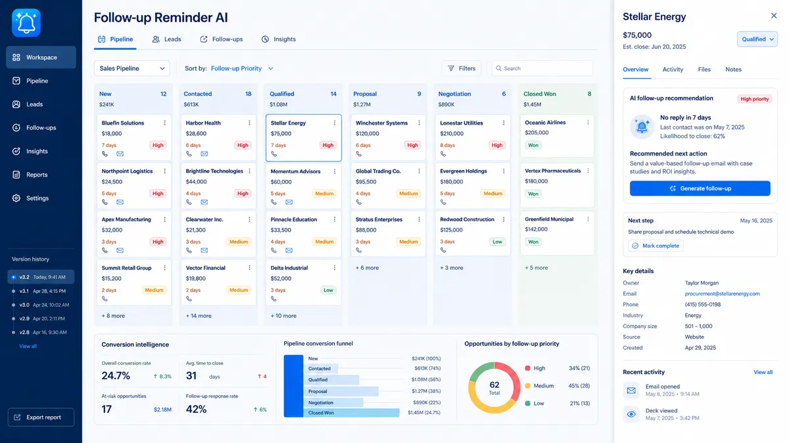
Task: Click the procurement@stellarenergy.com email link
Action: (x=723, y=294)
